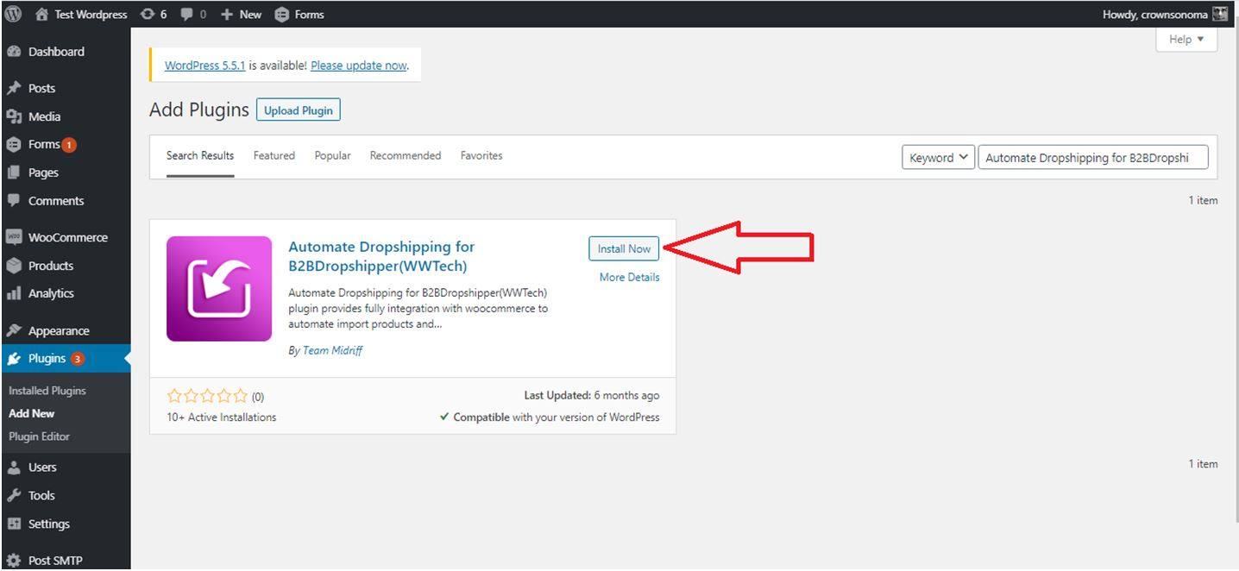The image size is (1239, 571).
Task: Open the Forms icon in admin bar
Action: [x=282, y=14]
